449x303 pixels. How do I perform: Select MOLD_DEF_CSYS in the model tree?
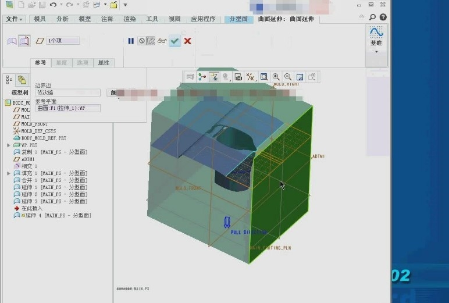coord(34,131)
